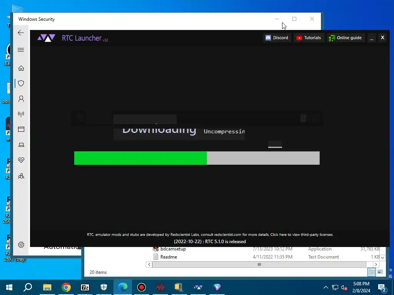Open File Explorer from taskbar
Screen dimensions: 394x295
click(x=47, y=287)
